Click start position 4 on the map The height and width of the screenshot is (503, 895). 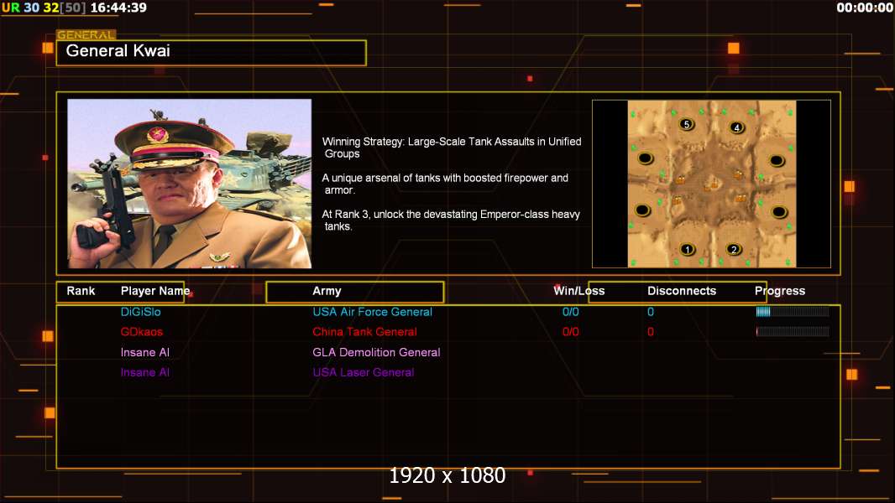(737, 127)
